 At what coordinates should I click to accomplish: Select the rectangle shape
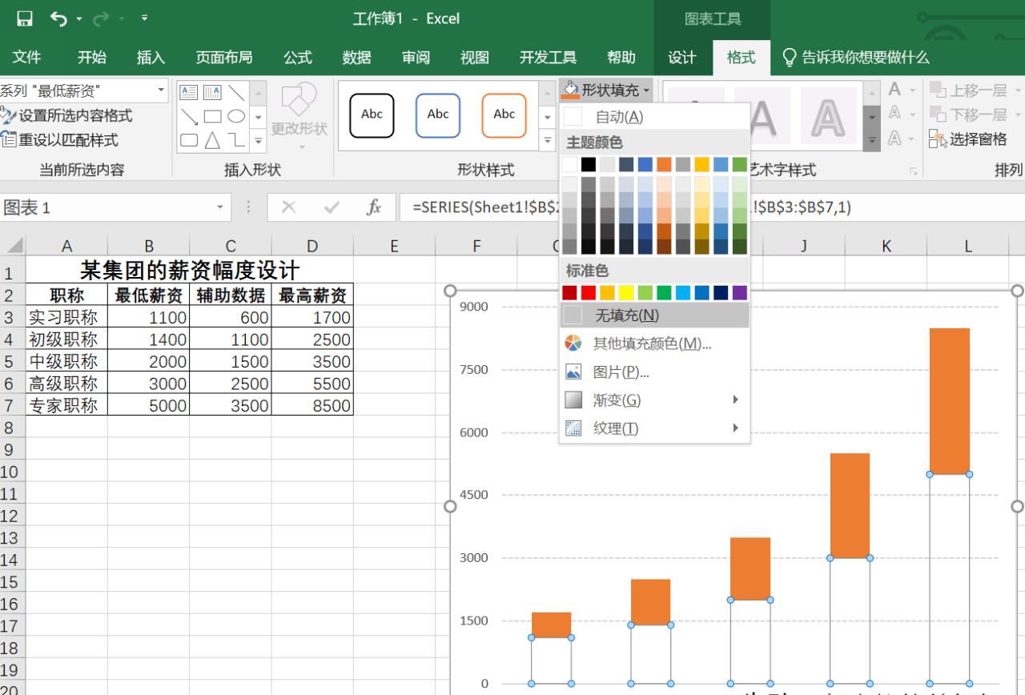pyautogui.click(x=212, y=116)
